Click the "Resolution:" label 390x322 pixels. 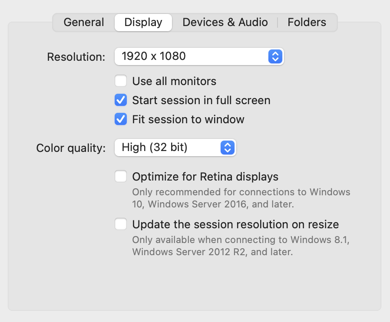click(x=76, y=56)
